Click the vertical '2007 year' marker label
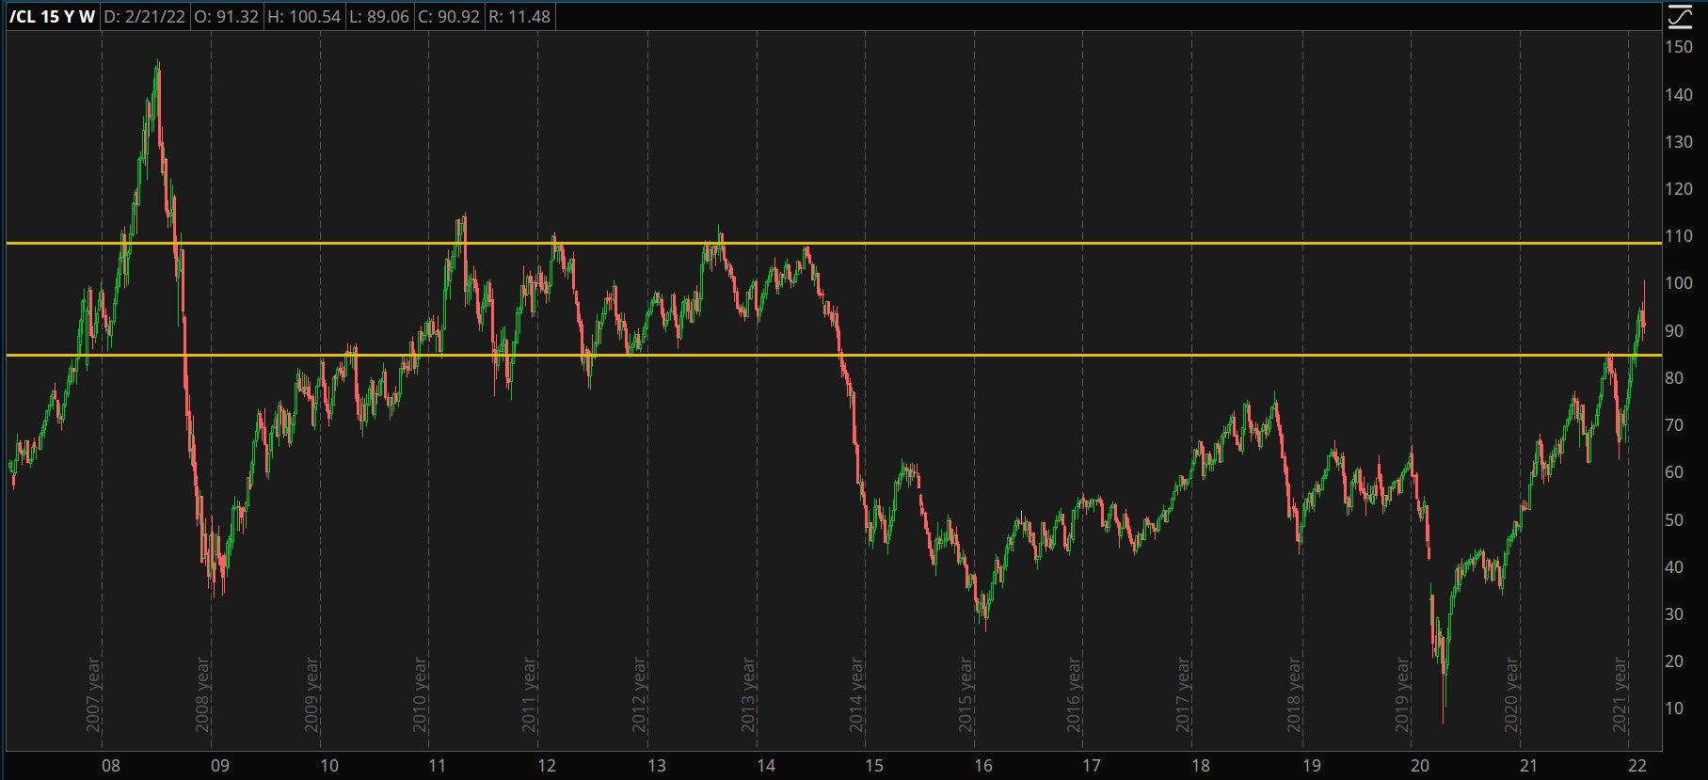1708x780 pixels. tap(94, 694)
